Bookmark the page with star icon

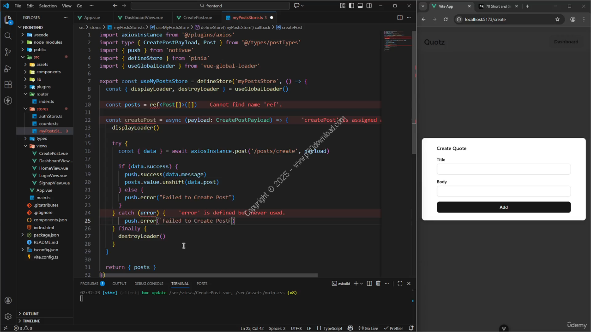coord(557,19)
